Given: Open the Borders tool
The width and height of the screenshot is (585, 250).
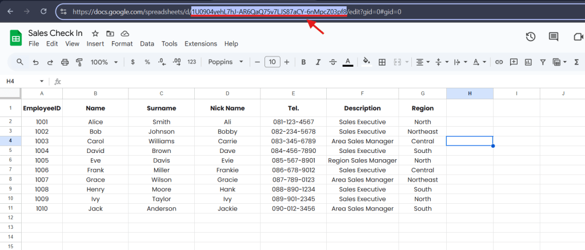Looking at the screenshot, I should point(382,62).
